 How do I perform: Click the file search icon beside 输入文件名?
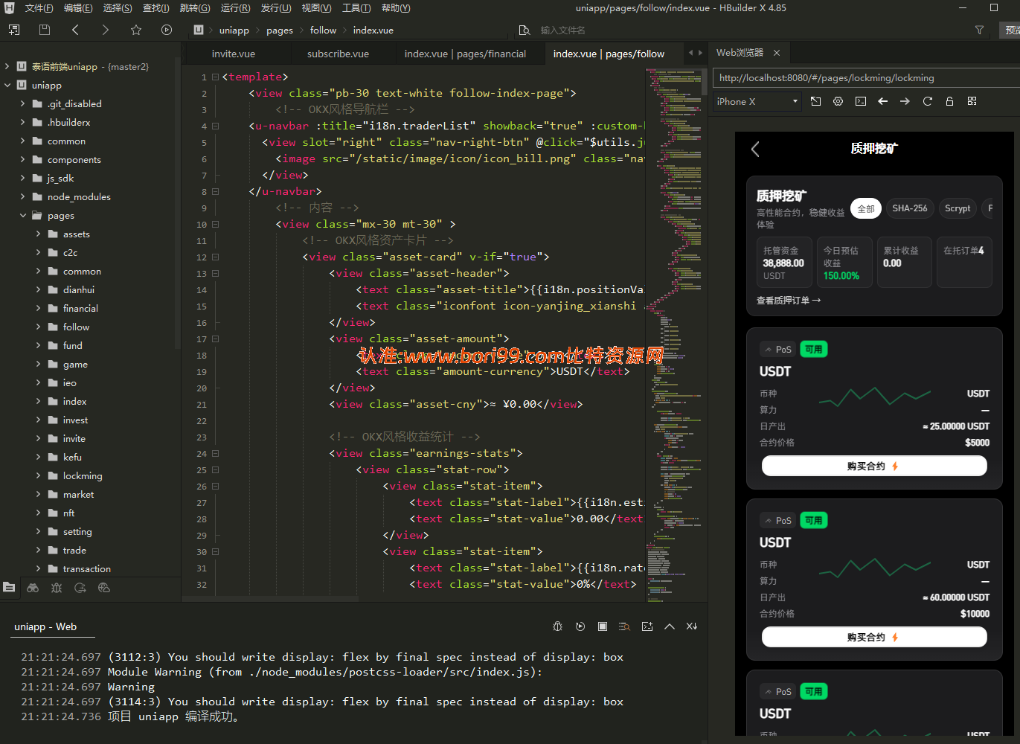click(525, 30)
